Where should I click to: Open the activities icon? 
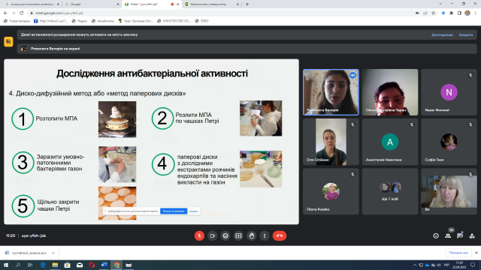point(472,235)
